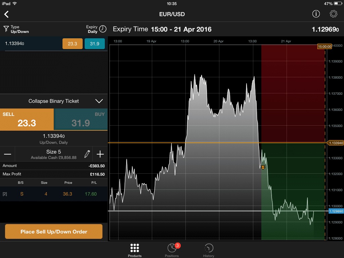Tap the pencil icon to edit size

pos(87,154)
